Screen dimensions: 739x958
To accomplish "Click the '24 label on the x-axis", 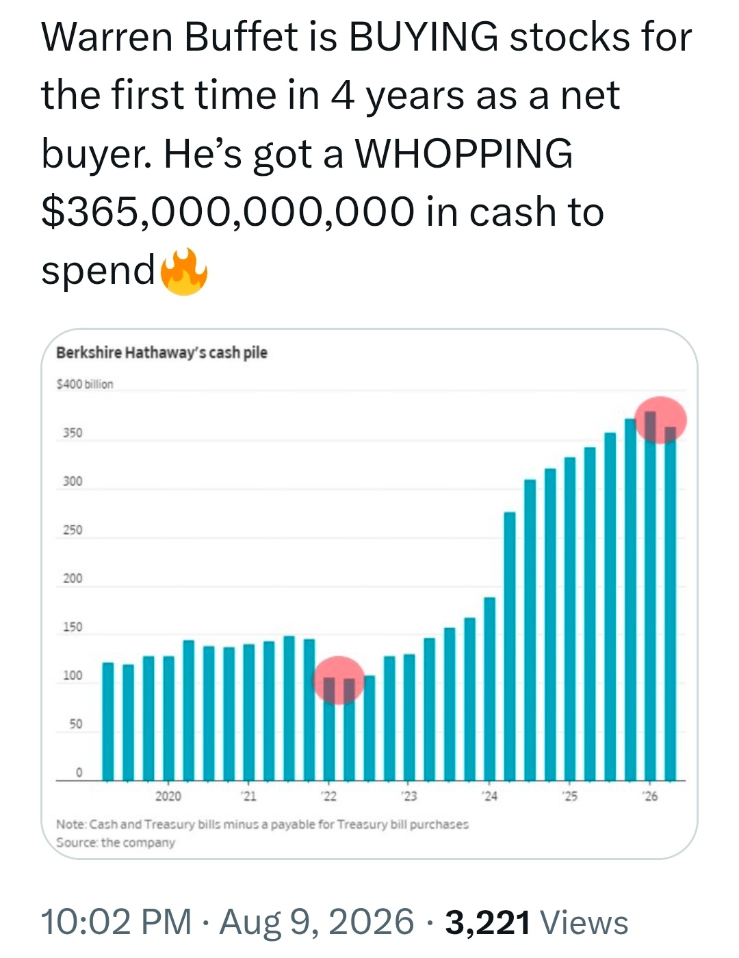I will coord(489,796).
